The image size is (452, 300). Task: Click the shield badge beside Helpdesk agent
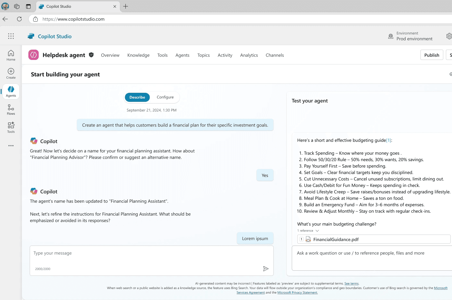(x=91, y=55)
